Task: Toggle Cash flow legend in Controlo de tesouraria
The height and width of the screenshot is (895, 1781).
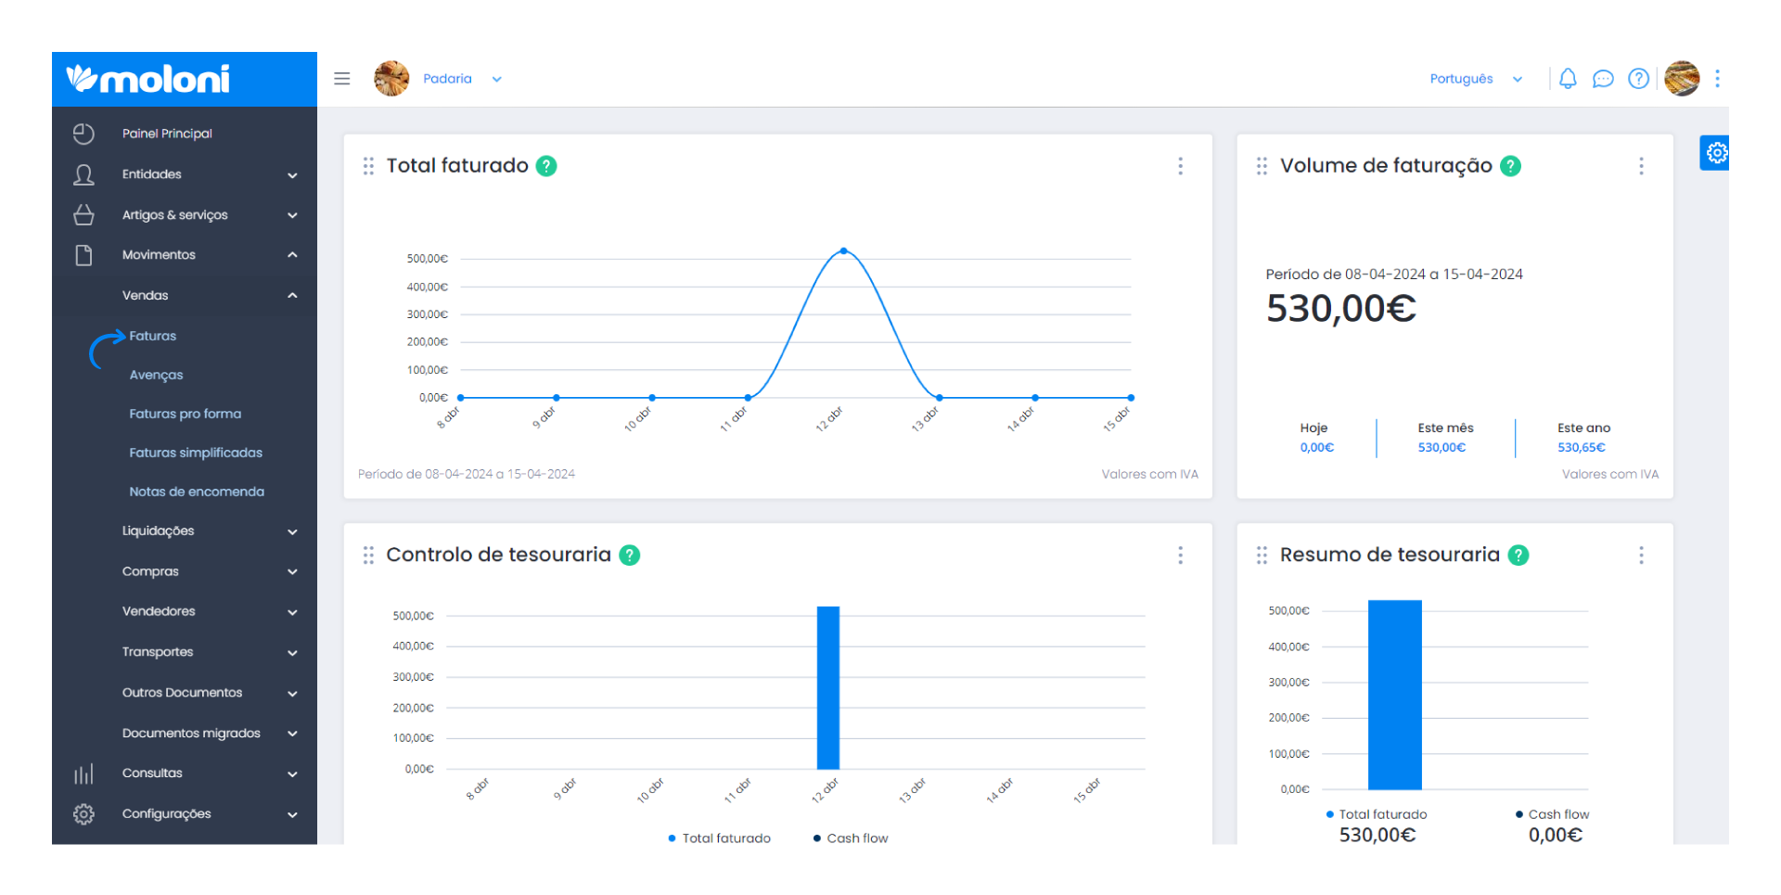Action: [x=851, y=838]
